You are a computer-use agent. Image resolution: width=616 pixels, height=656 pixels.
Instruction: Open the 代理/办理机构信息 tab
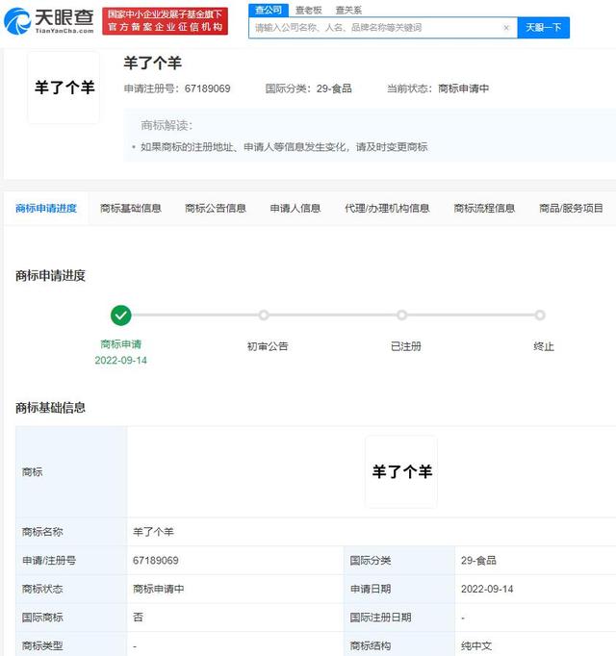pyautogui.click(x=387, y=209)
